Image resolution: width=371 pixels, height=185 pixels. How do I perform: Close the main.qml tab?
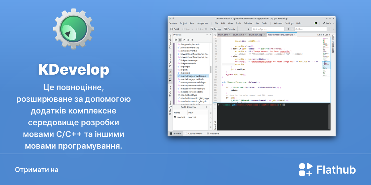230,35
